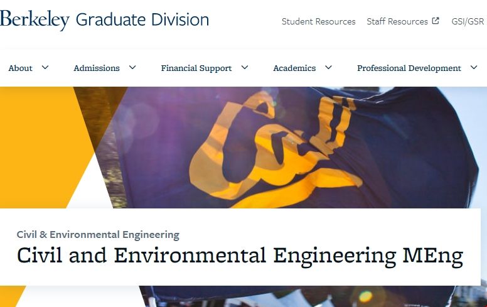This screenshot has height=307, width=487.
Task: Go to the GSI/GSR link
Action: pyautogui.click(x=468, y=21)
